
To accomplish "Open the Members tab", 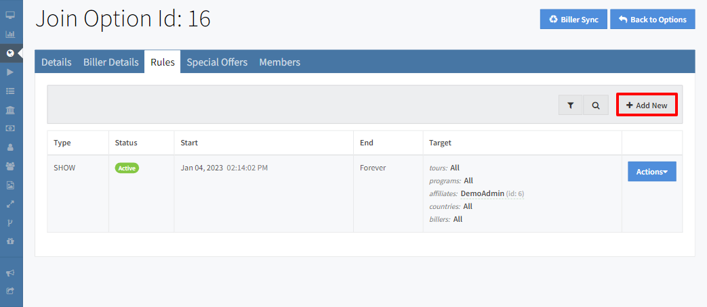I will coord(279,62).
